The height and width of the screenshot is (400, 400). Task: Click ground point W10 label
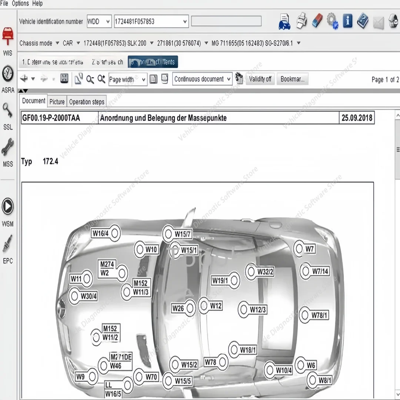coord(151,249)
